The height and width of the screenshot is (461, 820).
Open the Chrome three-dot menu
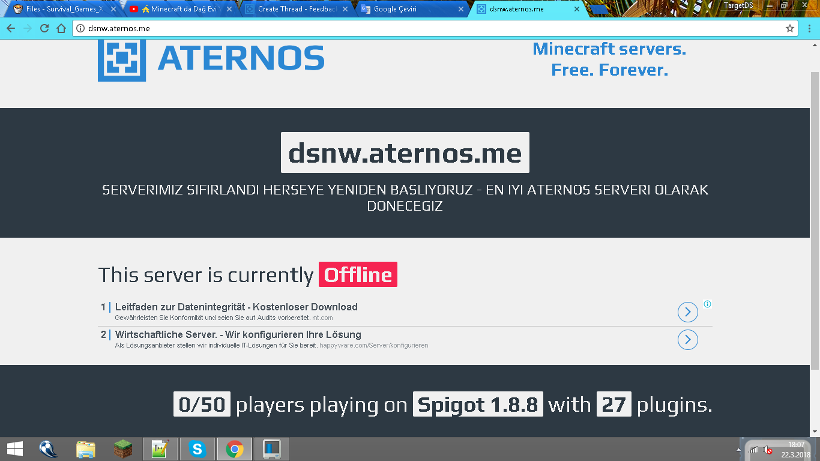click(x=809, y=28)
